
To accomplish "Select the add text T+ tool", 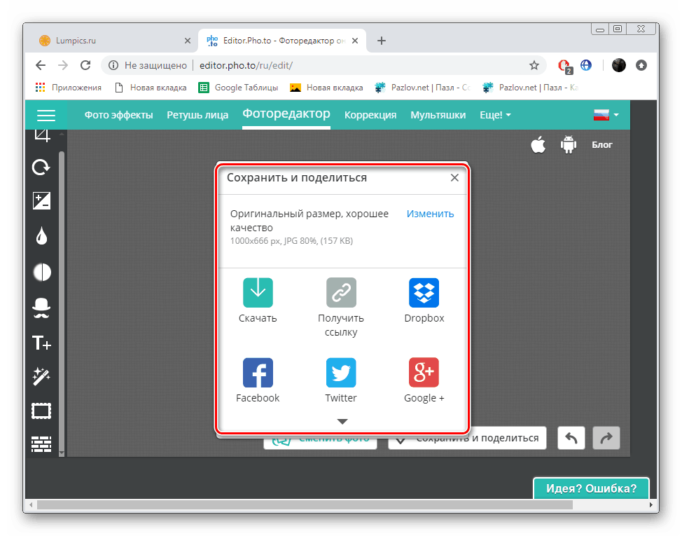I will point(42,343).
